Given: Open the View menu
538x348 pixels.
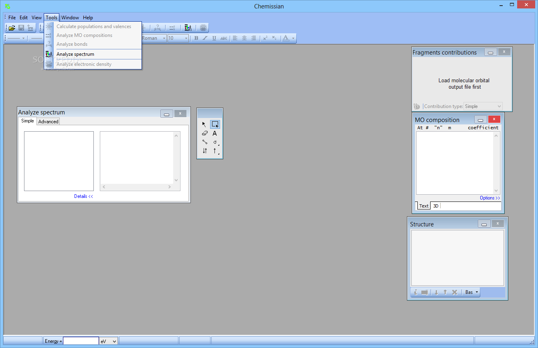Looking at the screenshot, I should pyautogui.click(x=36, y=18).
